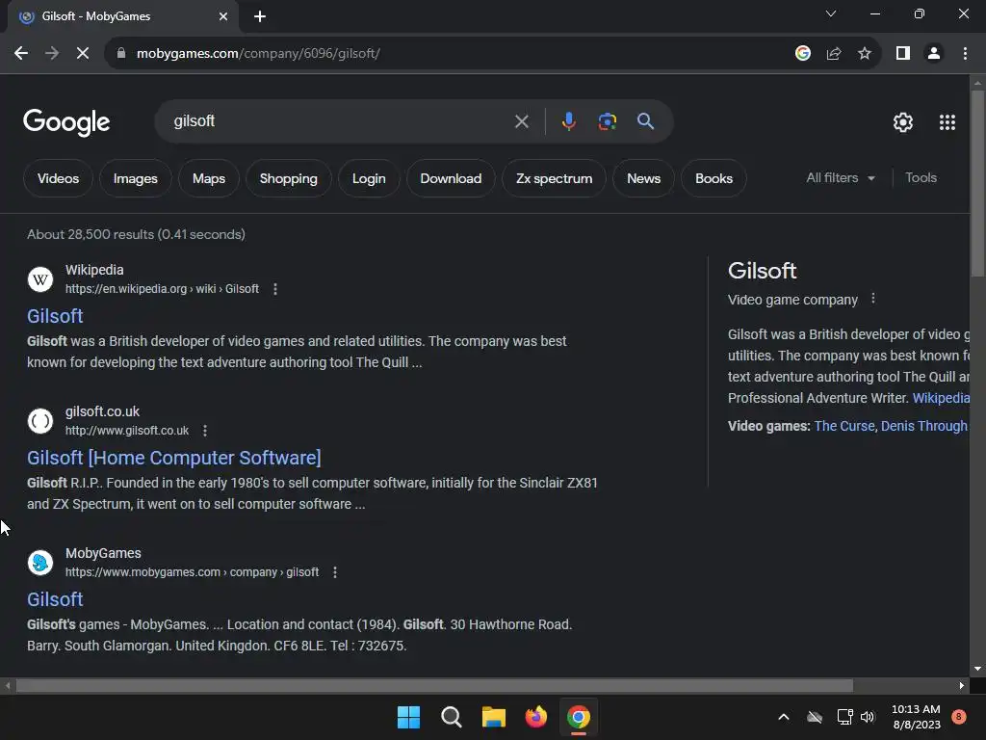Open the Google icon in the address bar
This screenshot has width=986, height=740.
click(x=803, y=54)
